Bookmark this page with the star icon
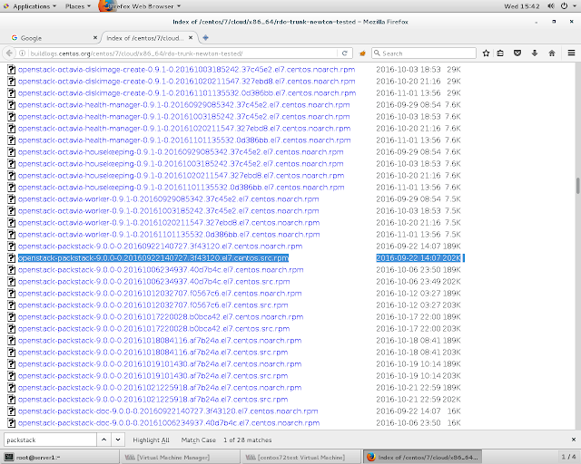This screenshot has height=464, width=581. [487, 53]
